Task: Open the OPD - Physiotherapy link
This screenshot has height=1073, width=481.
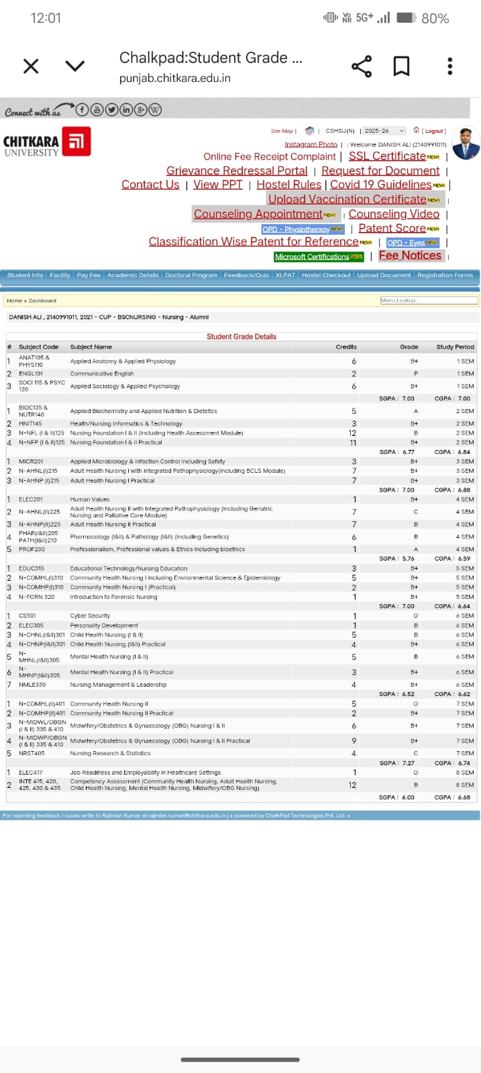Action: tap(297, 229)
